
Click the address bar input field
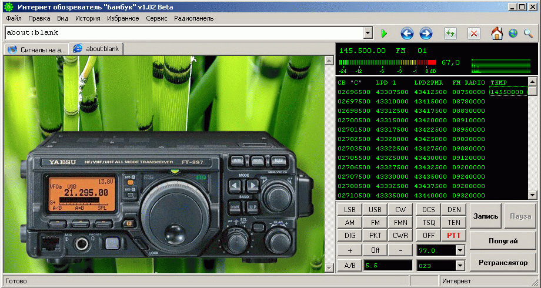pos(185,33)
